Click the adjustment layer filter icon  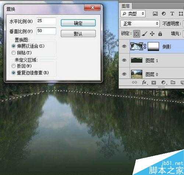pos(164,14)
